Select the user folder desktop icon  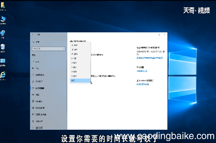pos(3,6)
